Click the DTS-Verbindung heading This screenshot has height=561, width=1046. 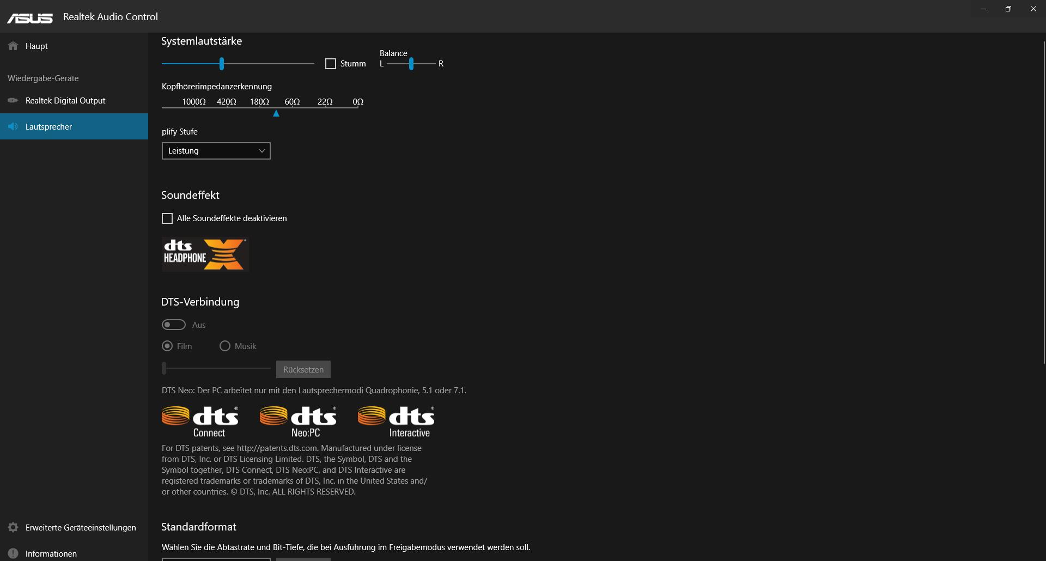click(200, 302)
